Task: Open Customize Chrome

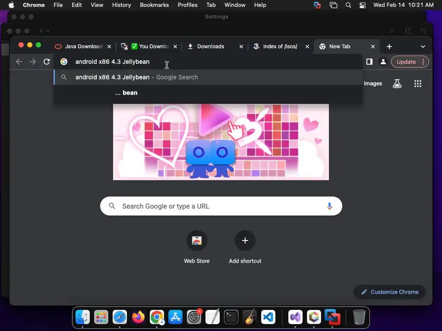Action: [x=390, y=292]
